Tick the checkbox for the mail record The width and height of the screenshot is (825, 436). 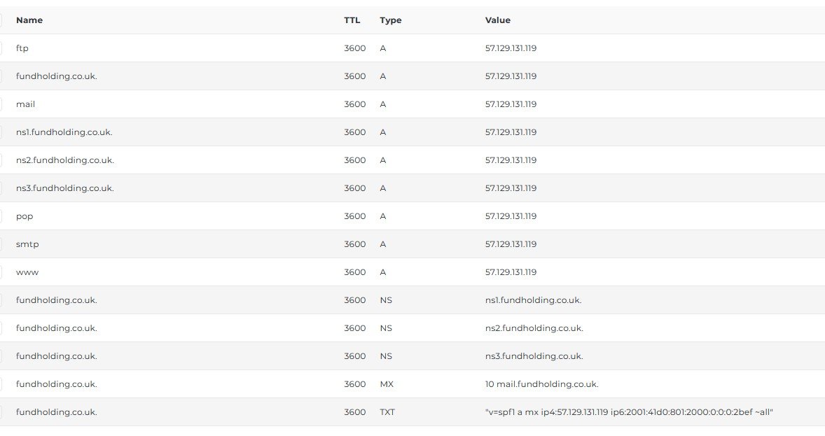tap(0, 104)
